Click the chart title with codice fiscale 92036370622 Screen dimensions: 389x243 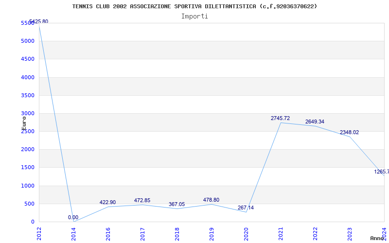coord(194,6)
